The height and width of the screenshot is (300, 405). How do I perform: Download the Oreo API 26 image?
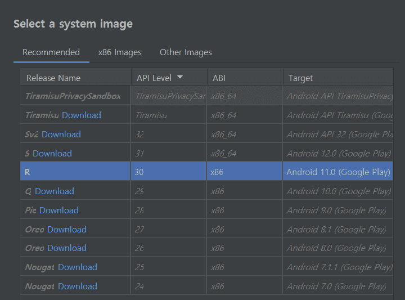(67, 248)
